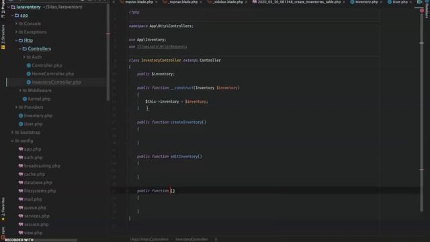The width and height of the screenshot is (430, 242).
Task: Switch to create_inventories_table.php migration tab
Action: (x=299, y=2)
